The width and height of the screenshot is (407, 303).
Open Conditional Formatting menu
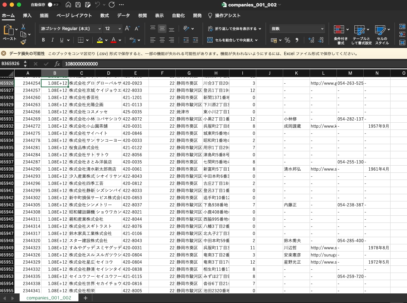(341, 35)
